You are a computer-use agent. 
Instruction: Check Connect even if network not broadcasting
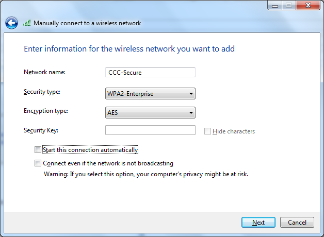tap(38, 163)
